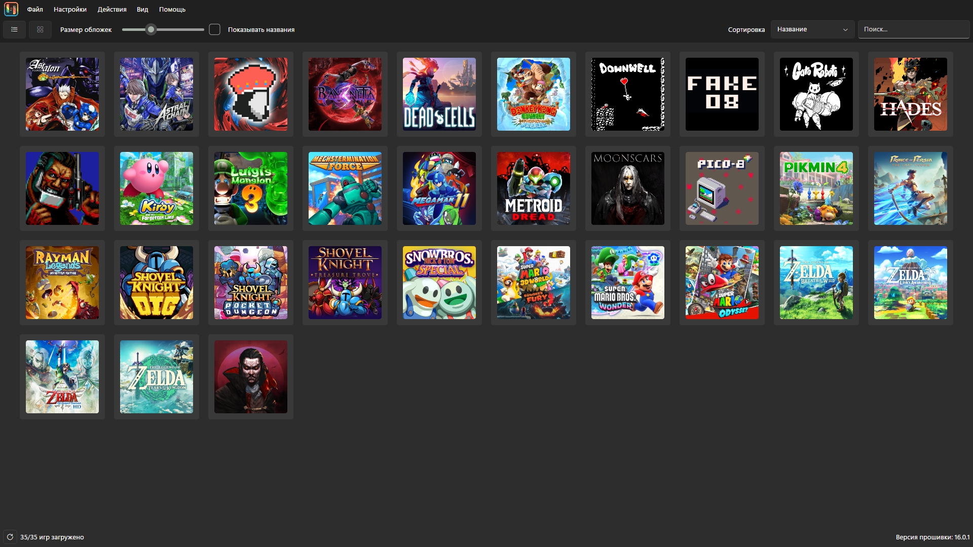The height and width of the screenshot is (547, 973).
Task: Select Shovel Knight Dig cover
Action: pos(156,283)
